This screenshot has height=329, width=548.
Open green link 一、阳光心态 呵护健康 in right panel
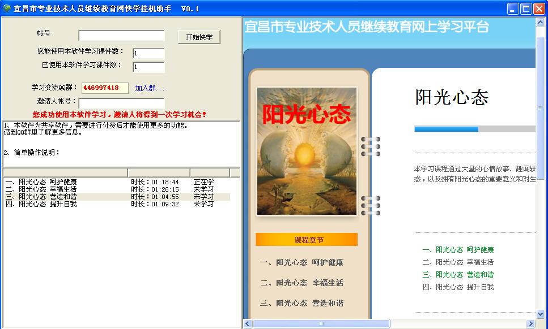[x=458, y=249]
